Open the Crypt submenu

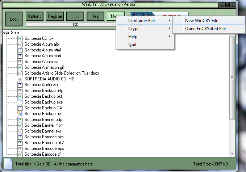(x=145, y=29)
